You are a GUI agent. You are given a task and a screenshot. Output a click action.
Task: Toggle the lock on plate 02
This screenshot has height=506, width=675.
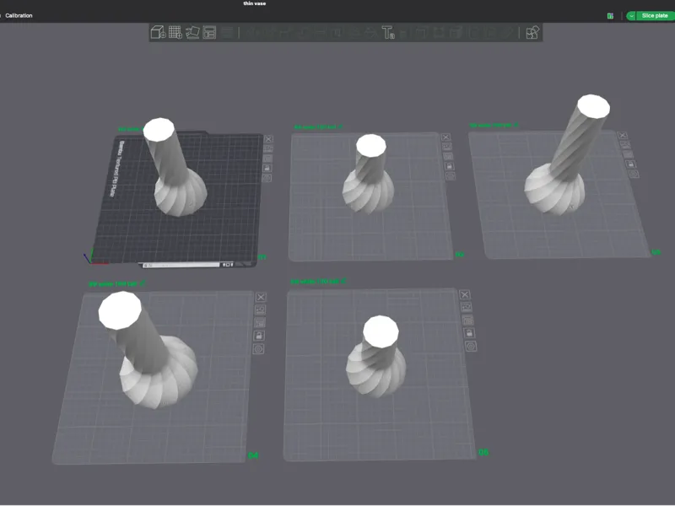point(450,166)
